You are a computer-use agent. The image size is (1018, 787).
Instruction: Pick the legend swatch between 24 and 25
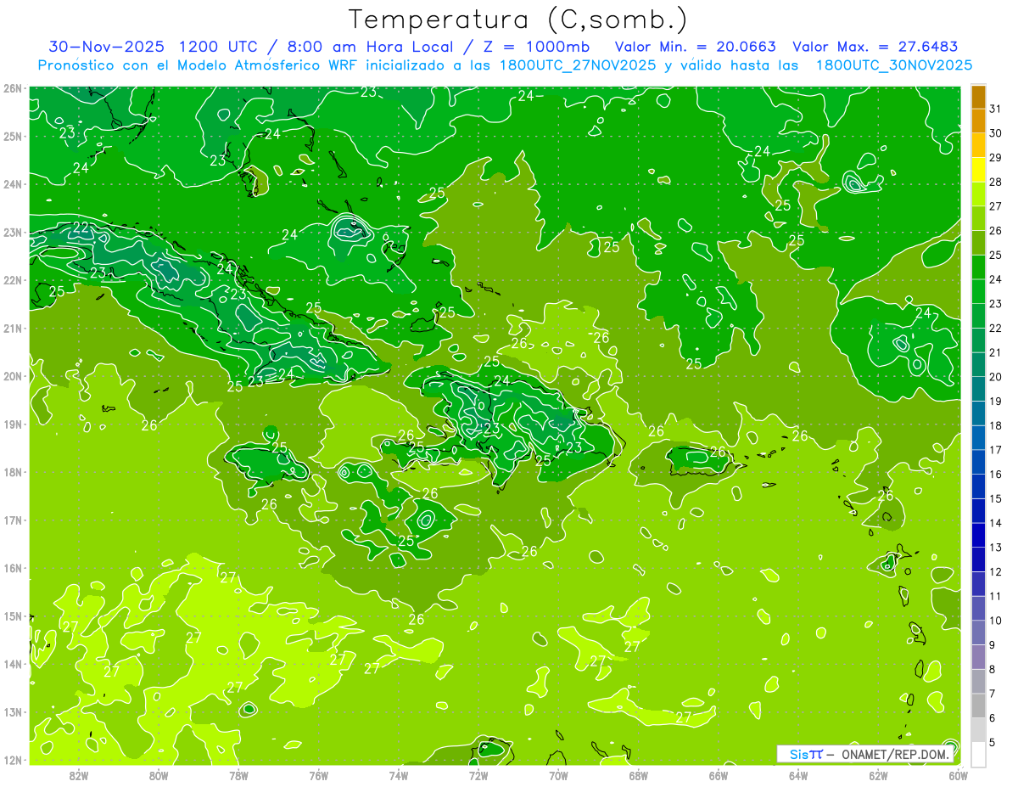pyautogui.click(x=978, y=267)
